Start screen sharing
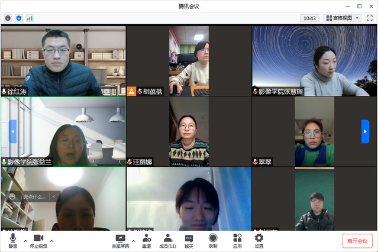 [120, 241]
